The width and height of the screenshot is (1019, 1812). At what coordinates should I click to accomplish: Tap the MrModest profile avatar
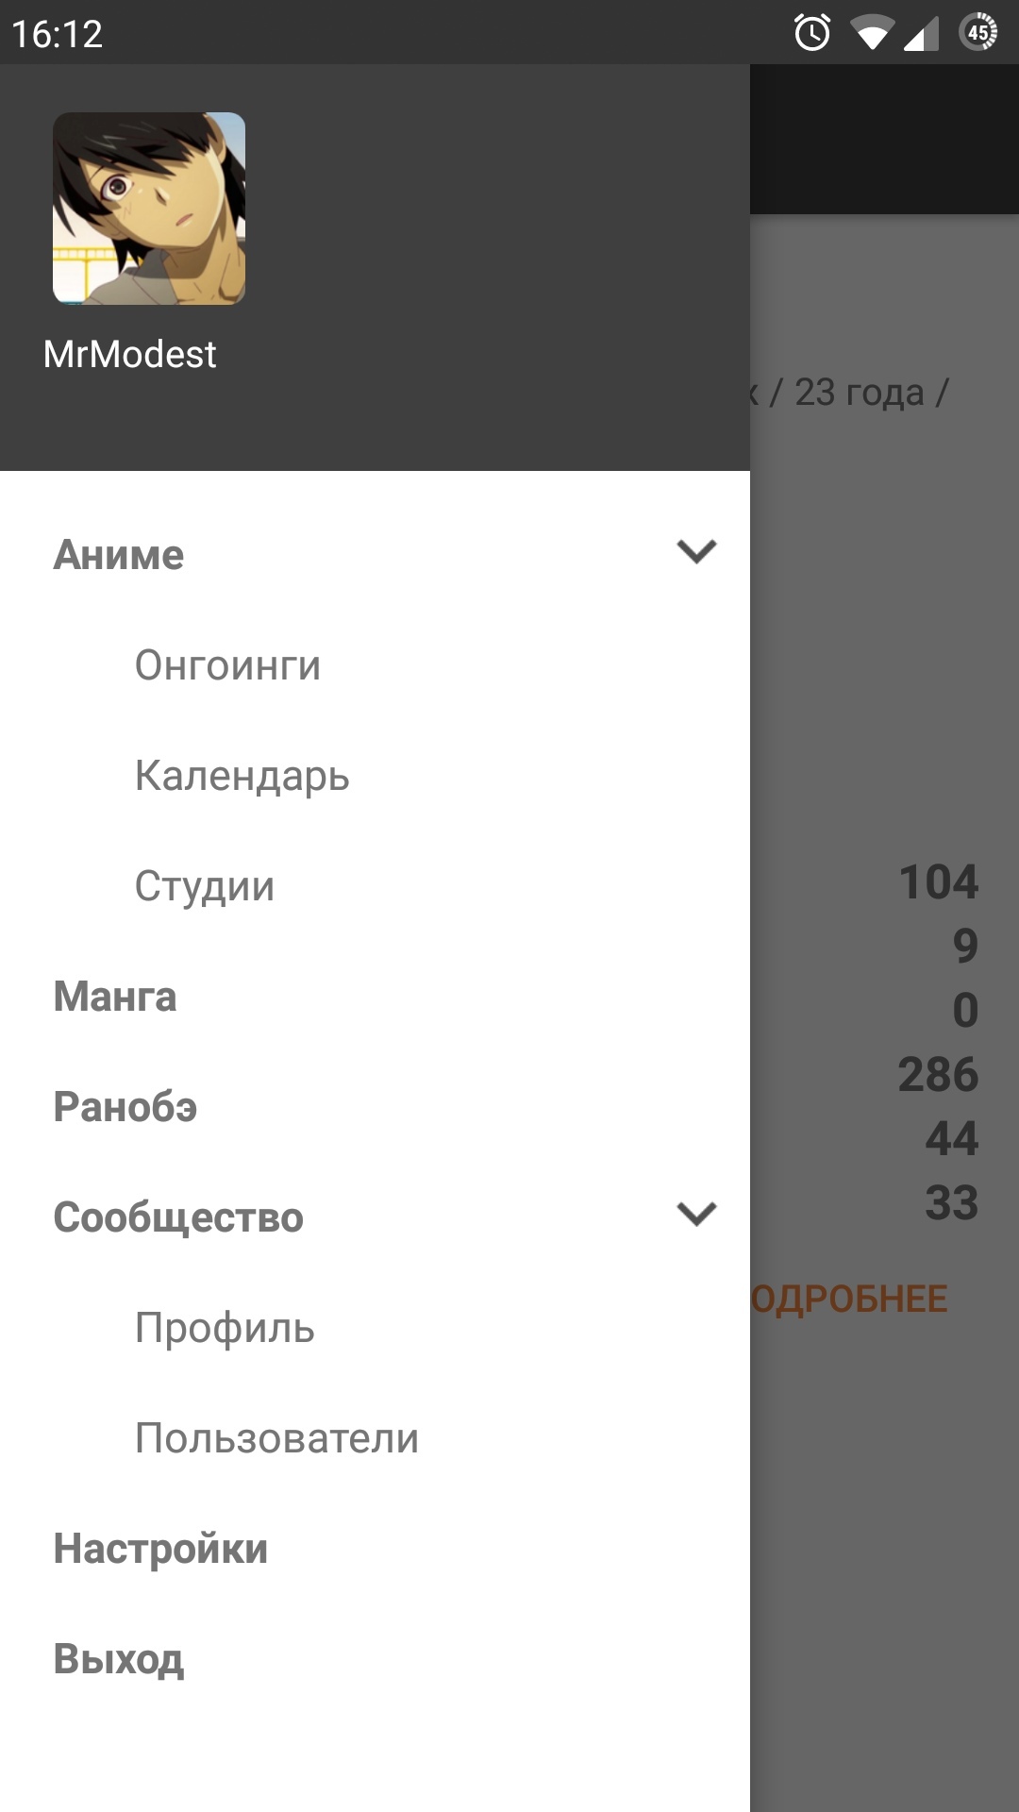pyautogui.click(x=149, y=209)
